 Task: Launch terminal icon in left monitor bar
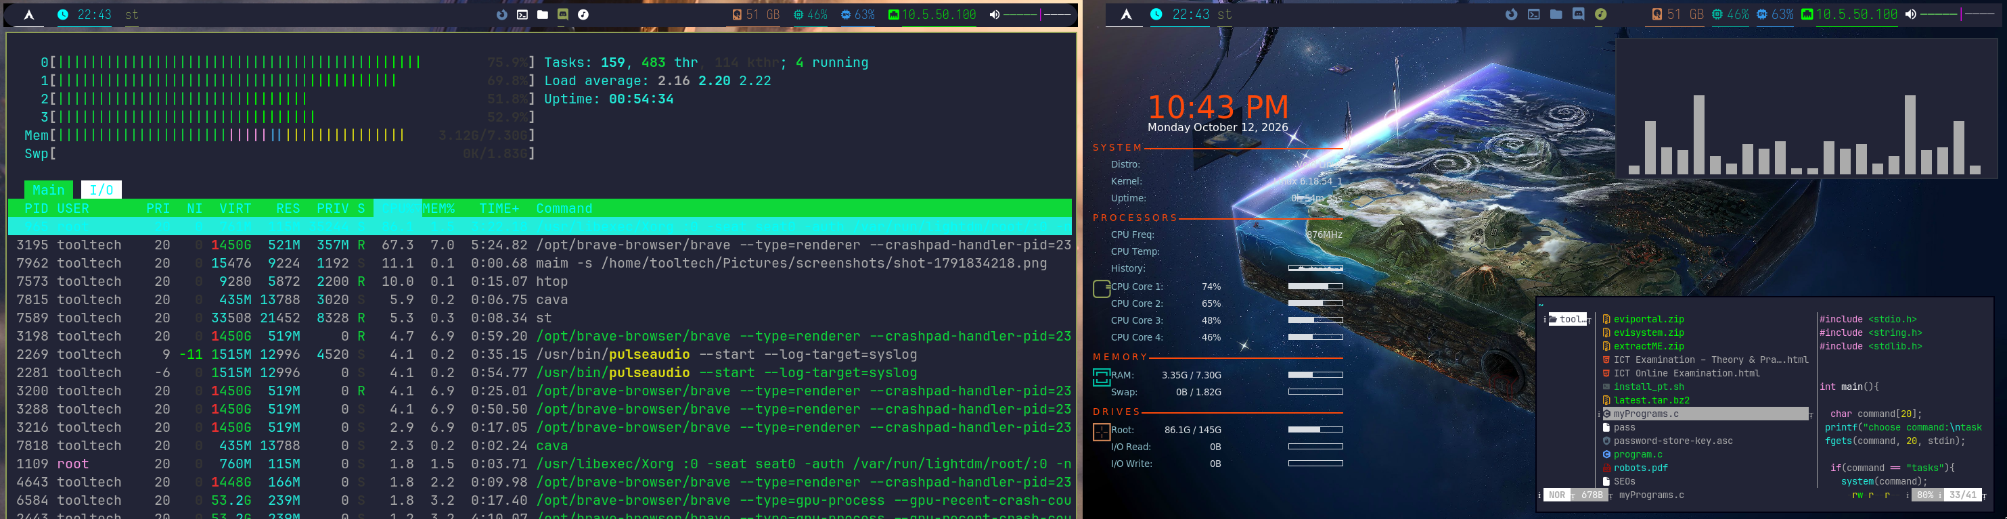tap(522, 15)
